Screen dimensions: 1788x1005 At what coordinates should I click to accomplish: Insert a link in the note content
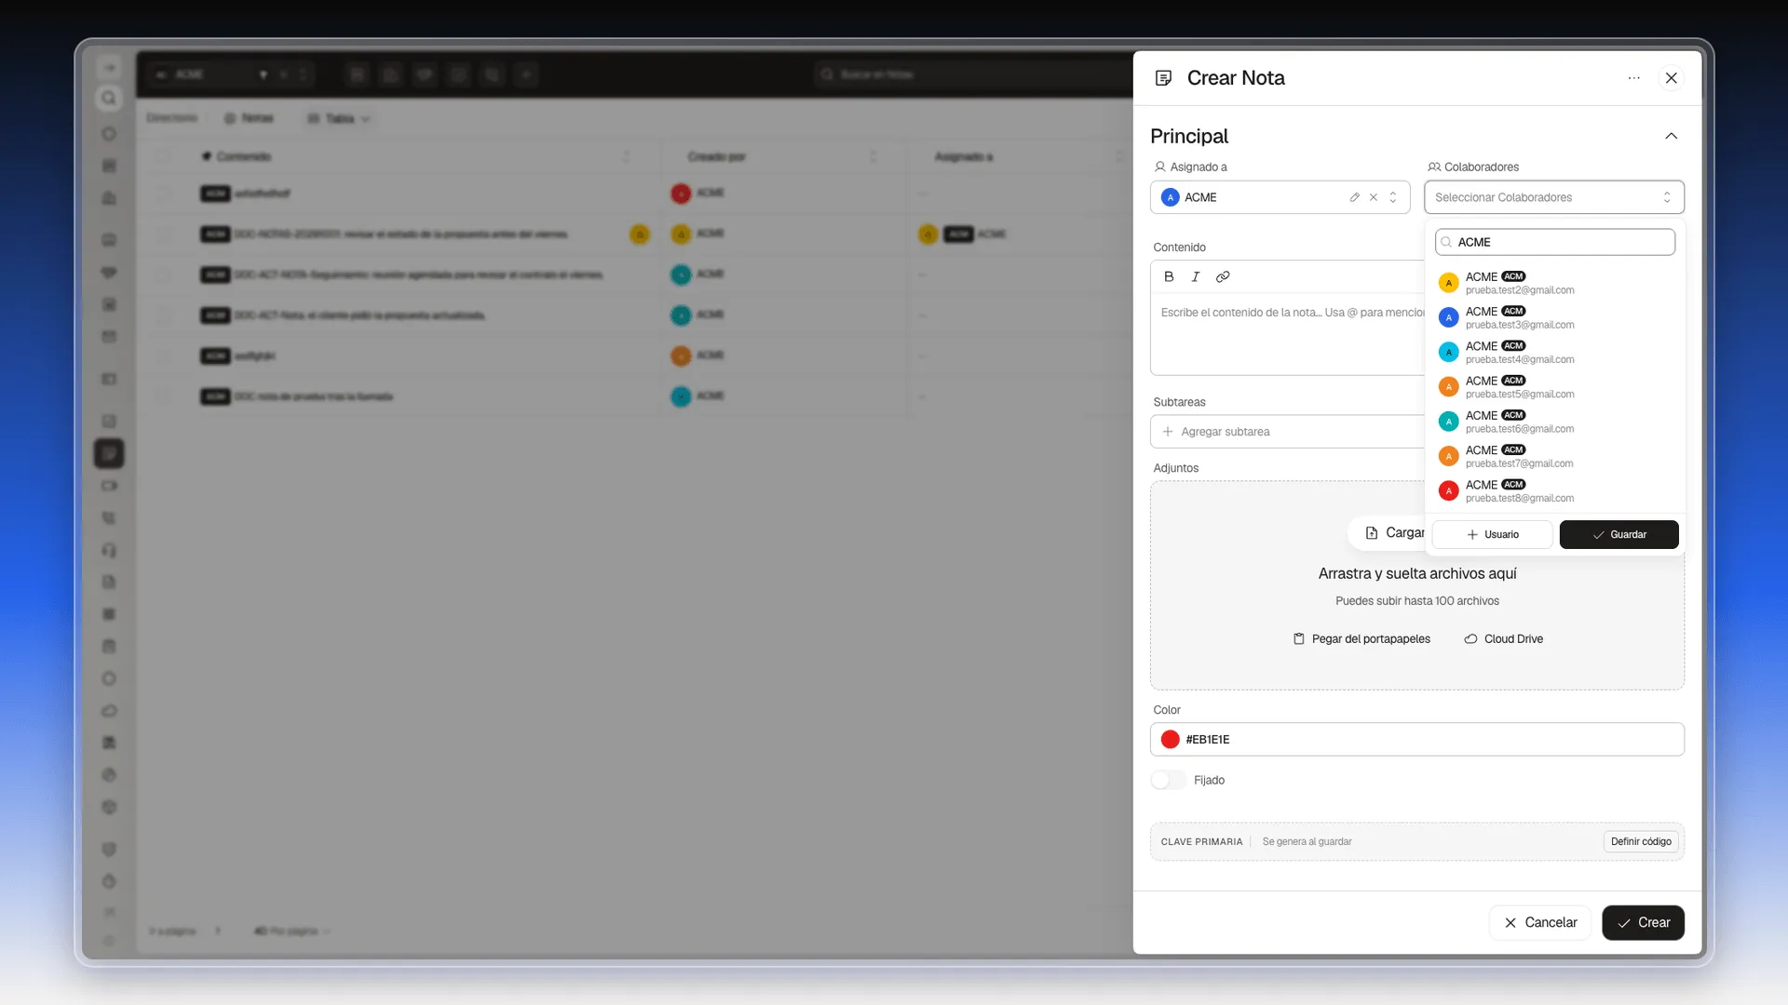(x=1223, y=276)
